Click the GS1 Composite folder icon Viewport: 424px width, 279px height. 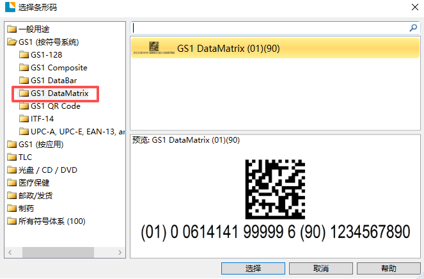click(x=24, y=68)
